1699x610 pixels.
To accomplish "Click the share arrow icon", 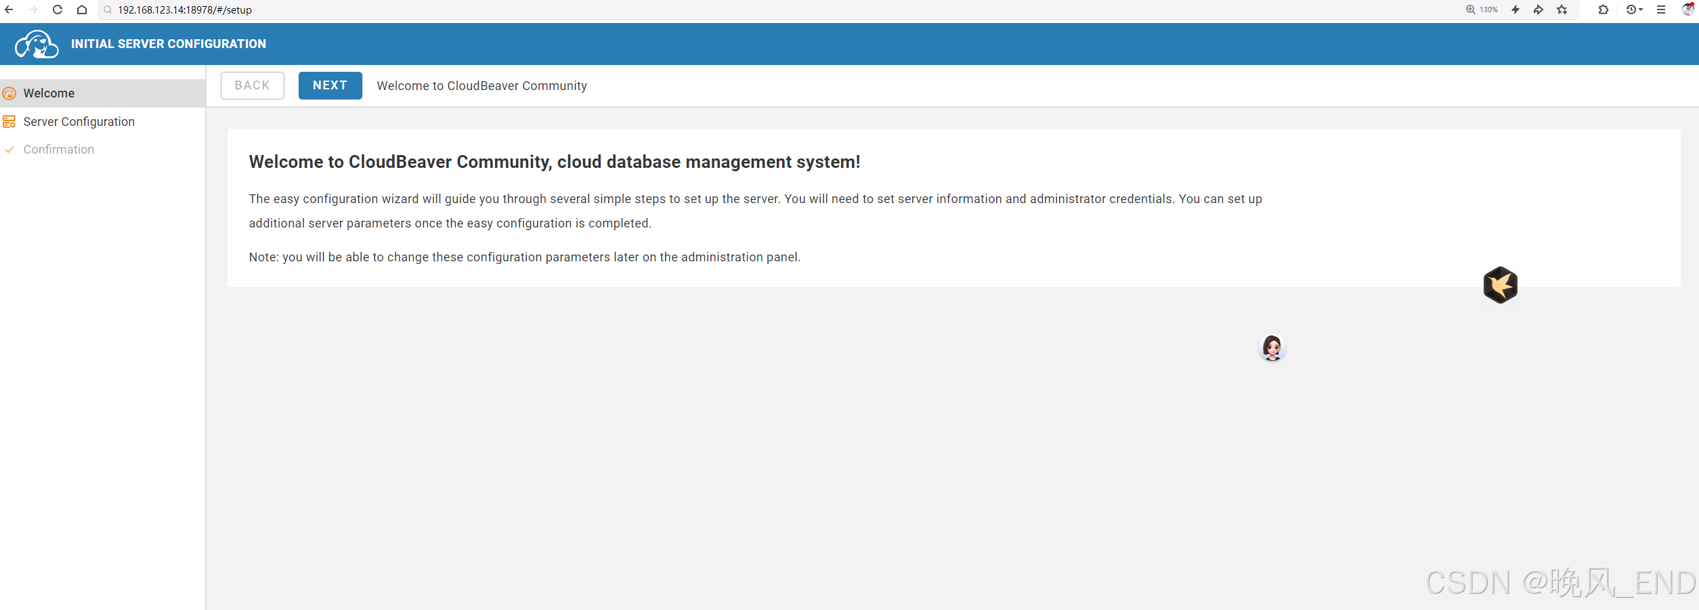I will [x=1539, y=9].
